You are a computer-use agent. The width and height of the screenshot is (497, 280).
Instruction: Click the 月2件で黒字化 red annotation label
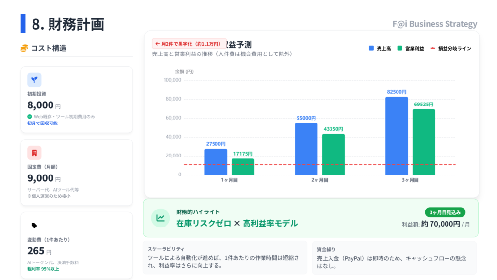tap(189, 44)
